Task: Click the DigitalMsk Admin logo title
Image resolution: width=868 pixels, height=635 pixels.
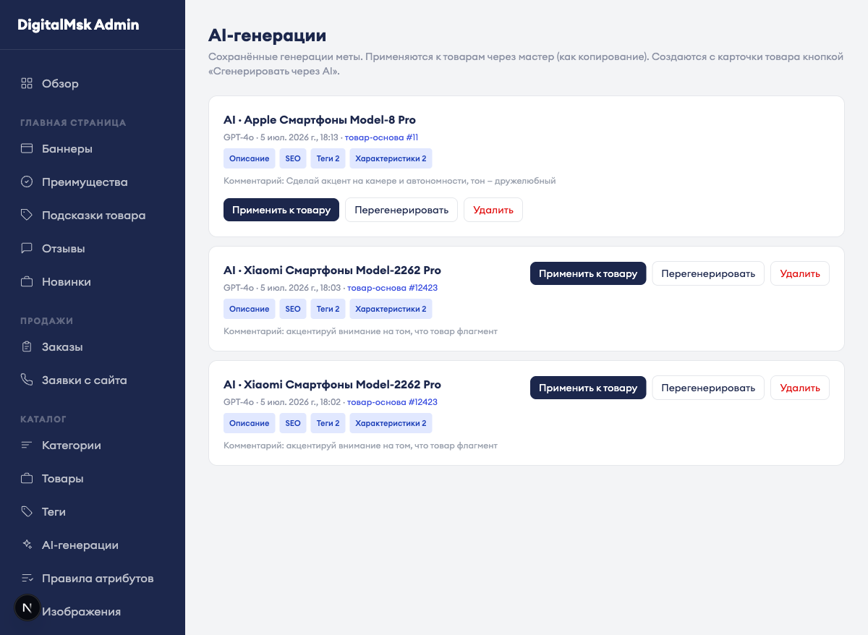Action: [78, 25]
